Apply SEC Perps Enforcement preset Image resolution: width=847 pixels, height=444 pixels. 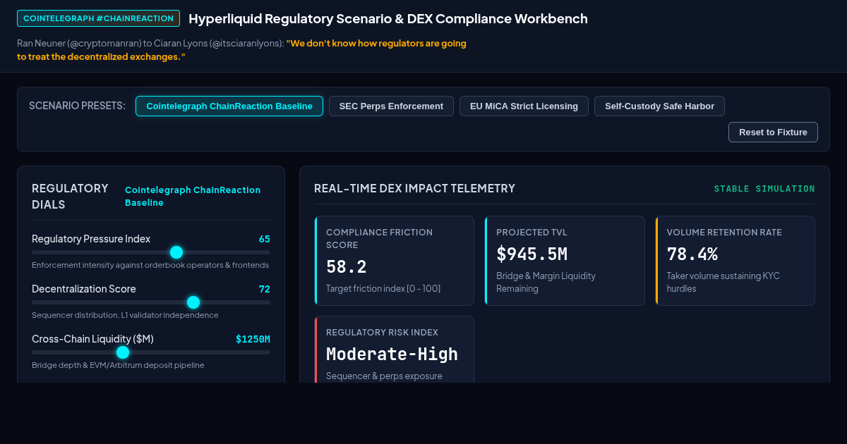(391, 106)
